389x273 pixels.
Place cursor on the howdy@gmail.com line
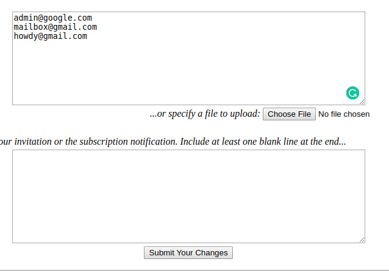coord(51,36)
